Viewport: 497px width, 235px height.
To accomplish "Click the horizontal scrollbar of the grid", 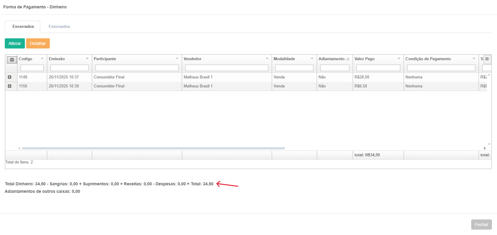I will point(153,148).
